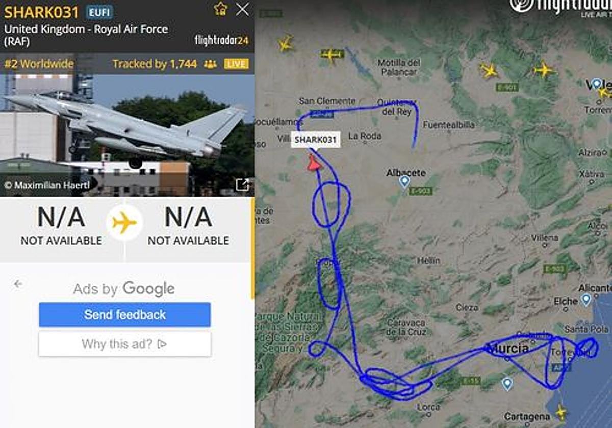Click the Typhoon aircraft photo thumbnail

[x=127, y=135]
